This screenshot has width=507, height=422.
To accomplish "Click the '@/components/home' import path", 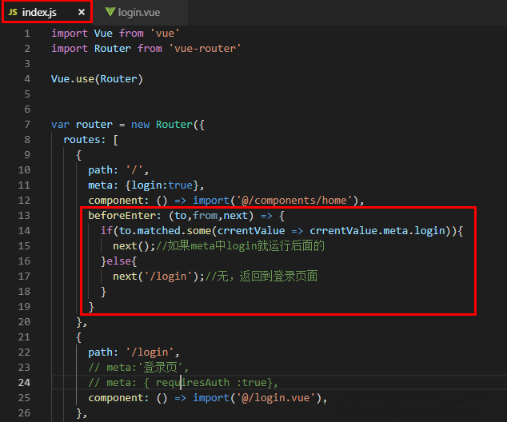I will pos(294,201).
